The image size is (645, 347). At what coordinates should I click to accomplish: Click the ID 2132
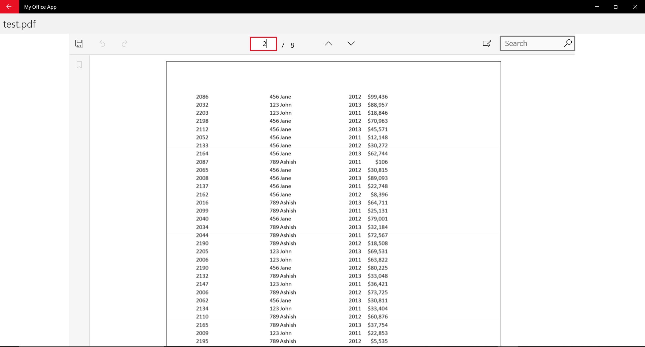(x=202, y=276)
